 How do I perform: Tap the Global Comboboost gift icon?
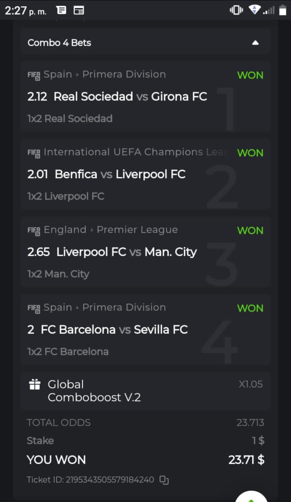coord(35,384)
